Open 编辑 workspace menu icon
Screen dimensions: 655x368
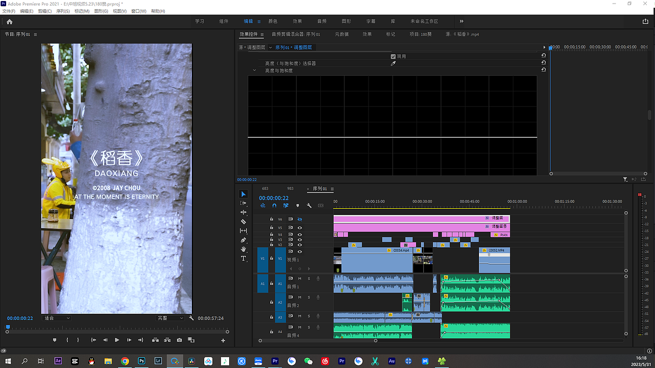(x=259, y=21)
